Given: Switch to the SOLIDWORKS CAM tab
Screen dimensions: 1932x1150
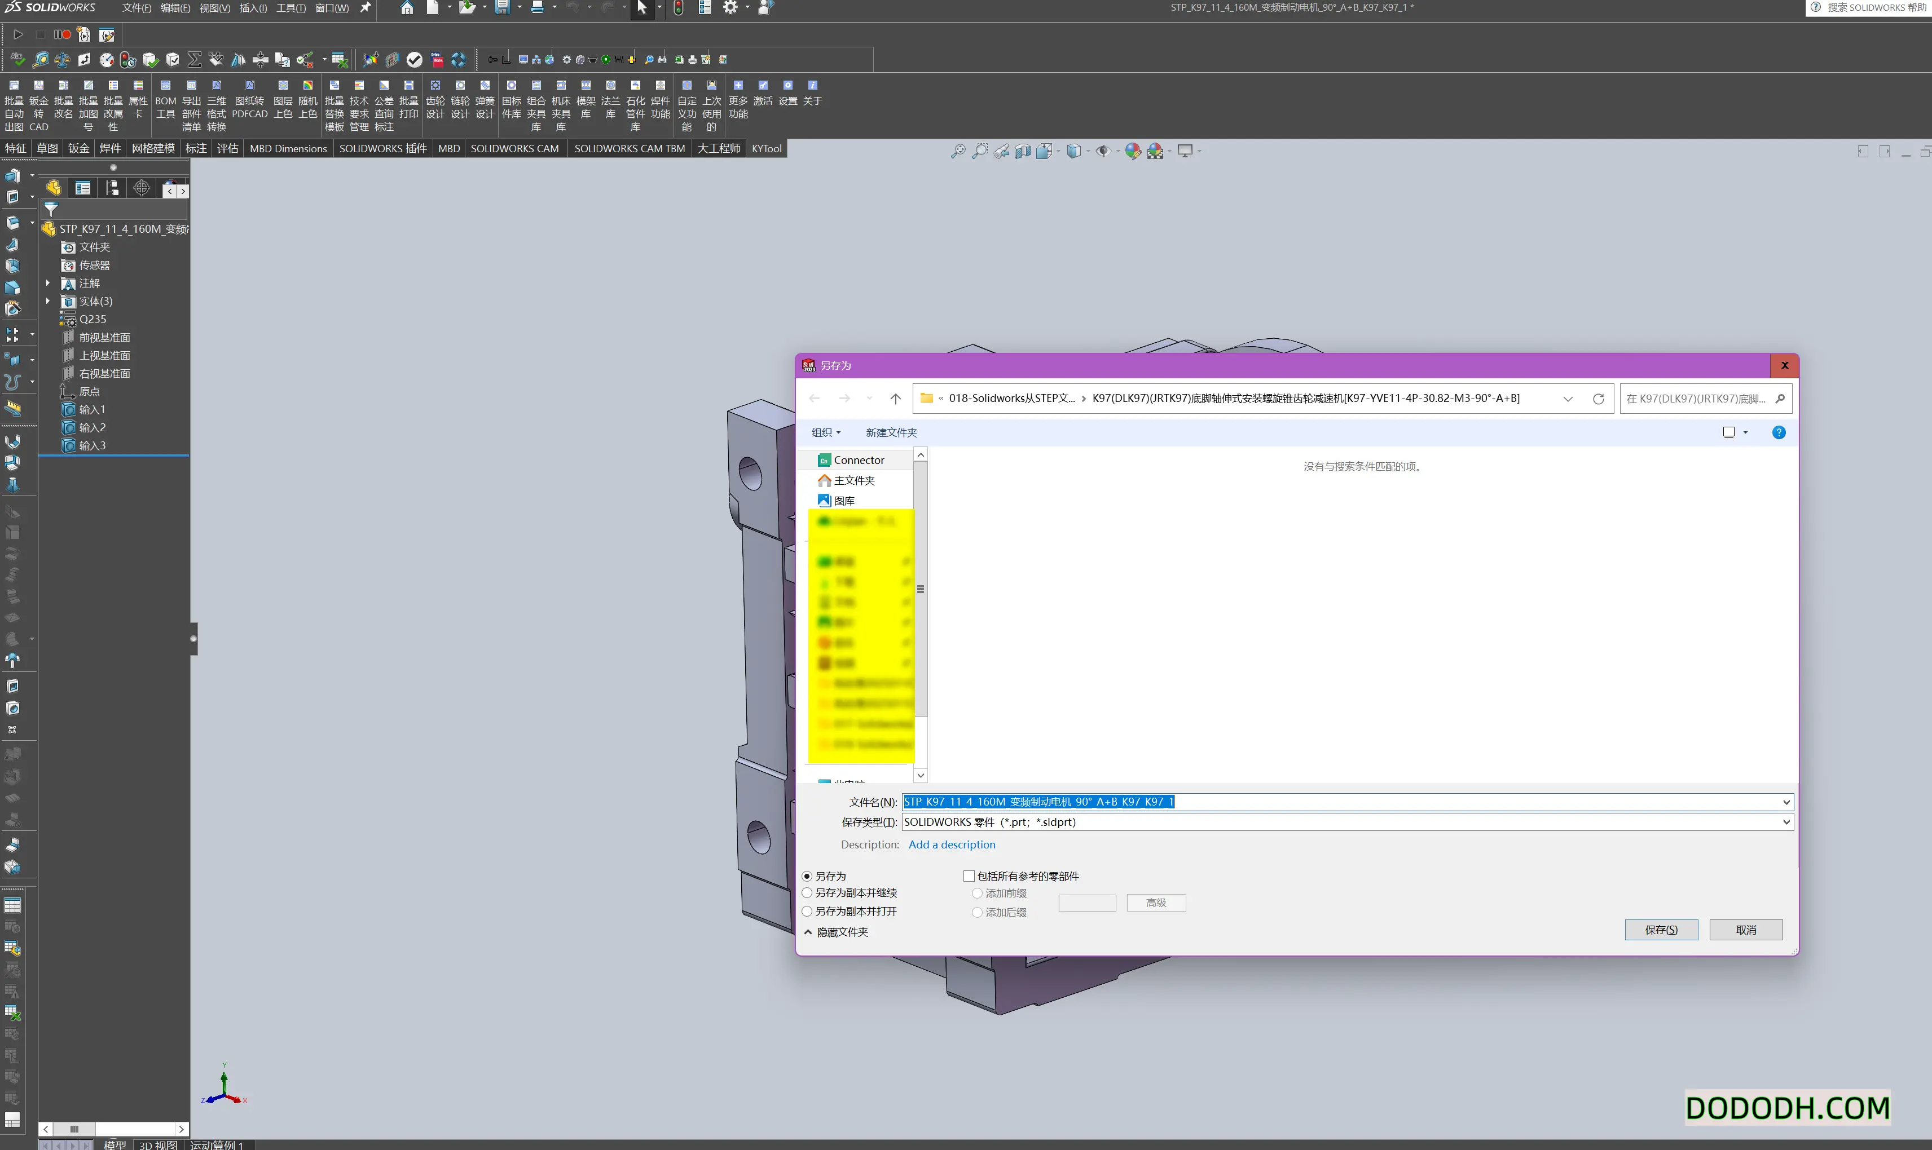Looking at the screenshot, I should (x=514, y=148).
